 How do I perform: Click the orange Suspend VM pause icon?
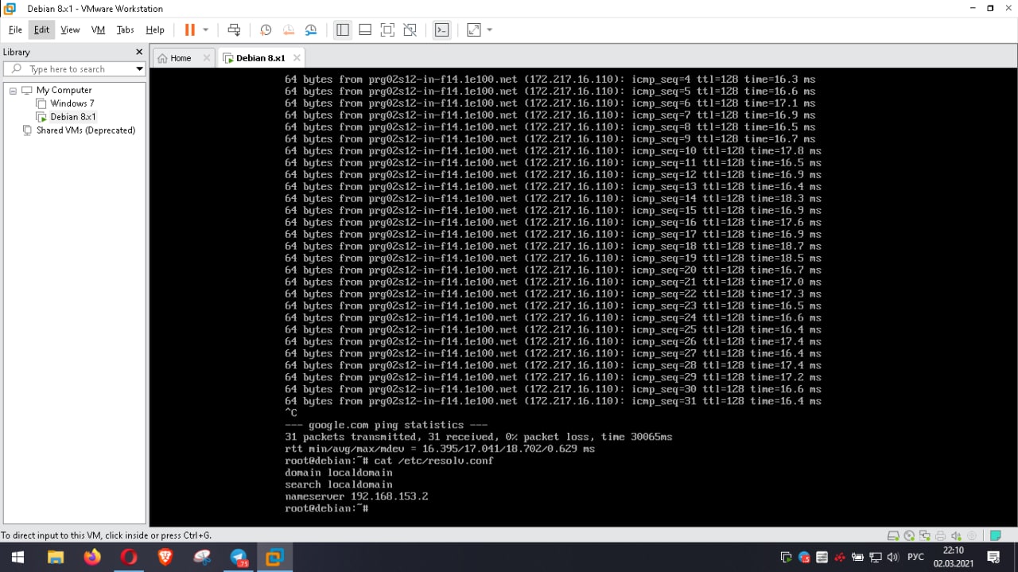pos(189,29)
